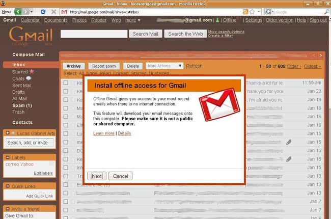331x219 pixels.
Task: Tick the checkbox on the Esteban row
Action: tap(66, 184)
